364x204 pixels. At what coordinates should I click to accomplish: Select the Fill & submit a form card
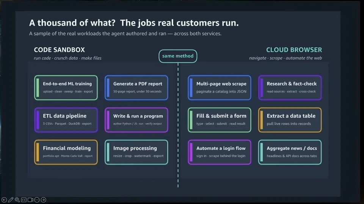220,120
